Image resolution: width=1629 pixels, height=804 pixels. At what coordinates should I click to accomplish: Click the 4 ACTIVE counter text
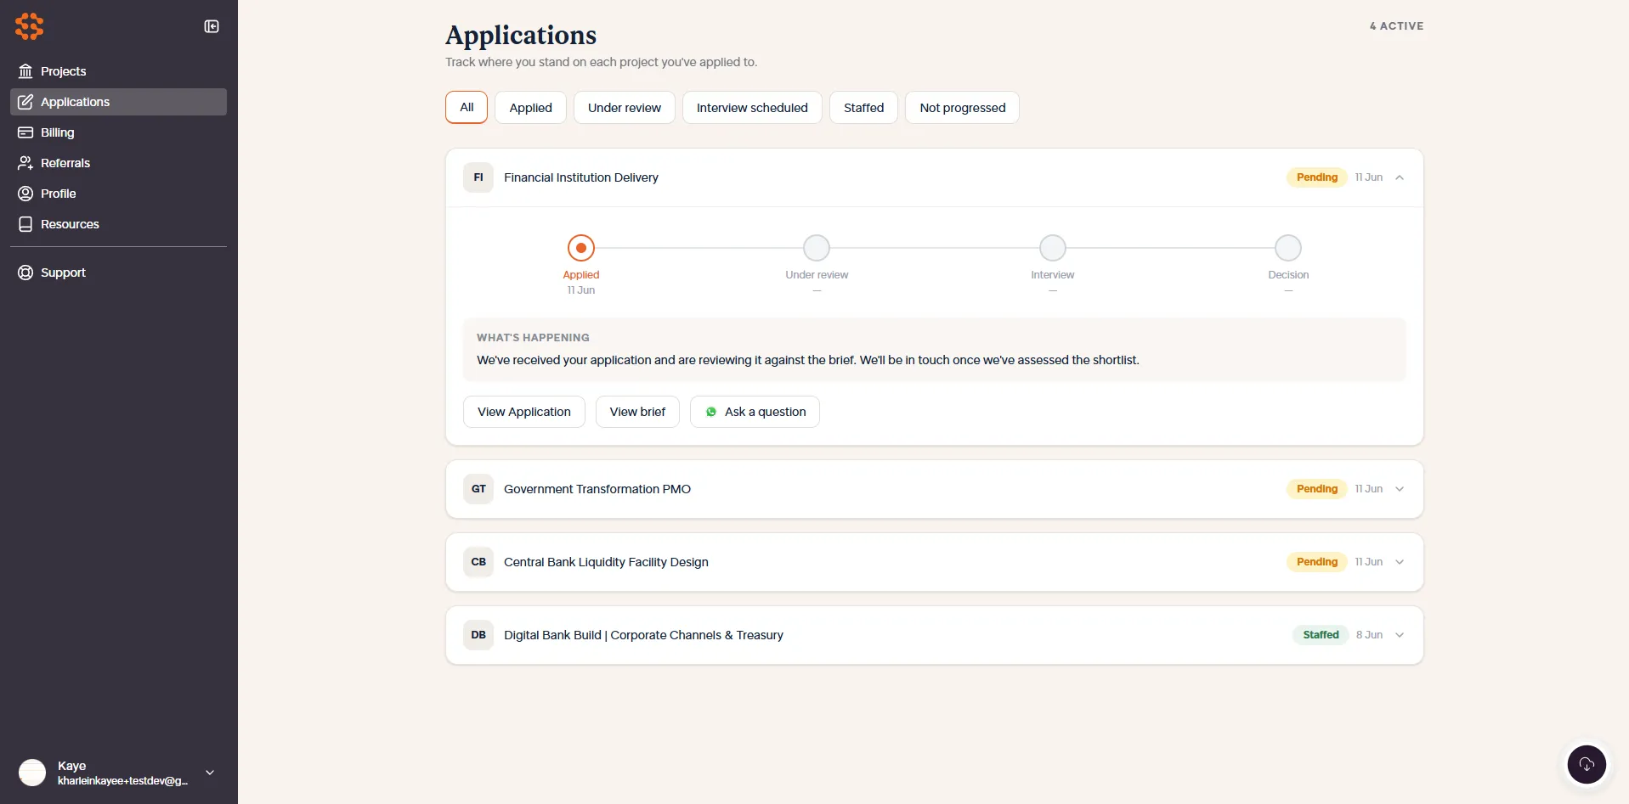coord(1396,26)
